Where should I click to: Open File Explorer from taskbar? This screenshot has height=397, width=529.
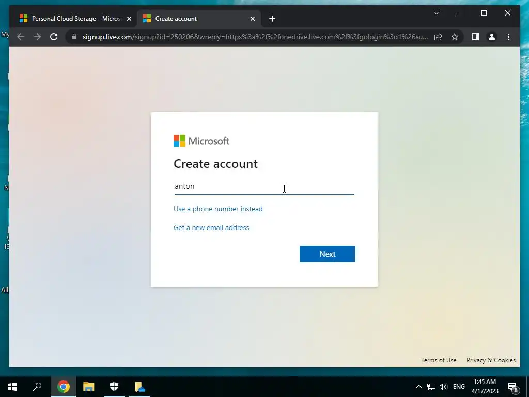[89, 387]
